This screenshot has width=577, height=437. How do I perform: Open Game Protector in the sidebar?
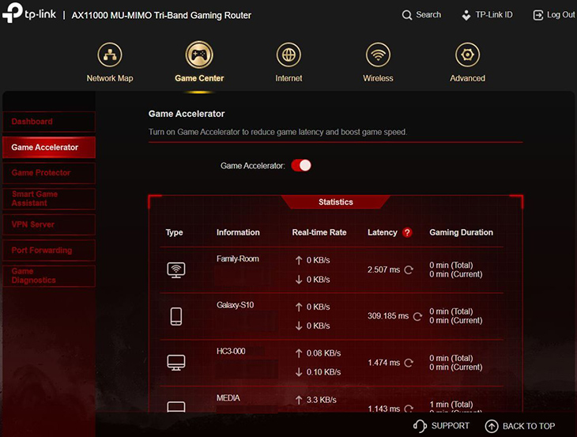49,173
